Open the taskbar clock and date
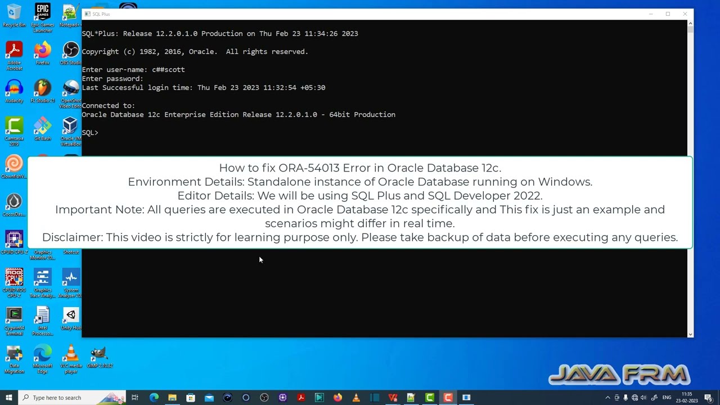 click(687, 398)
